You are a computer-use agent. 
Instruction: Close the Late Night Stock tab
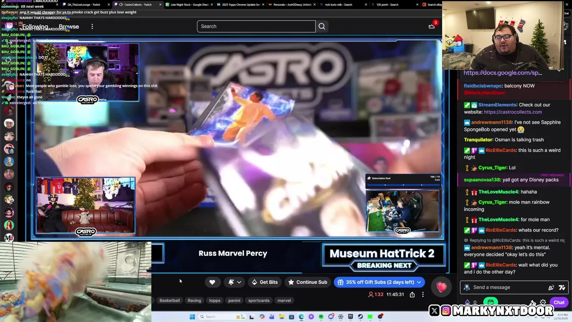point(212,4)
